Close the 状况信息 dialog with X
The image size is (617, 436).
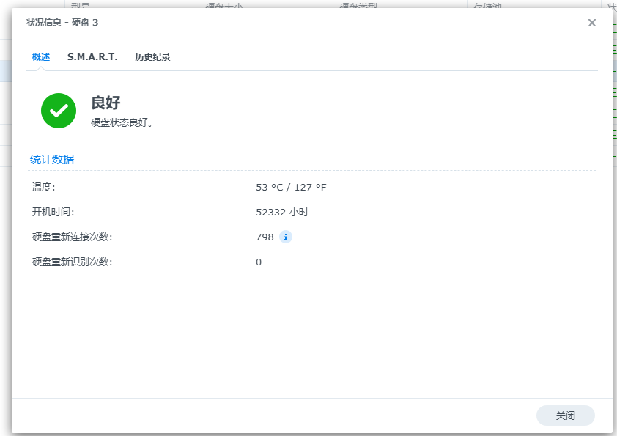pos(592,23)
